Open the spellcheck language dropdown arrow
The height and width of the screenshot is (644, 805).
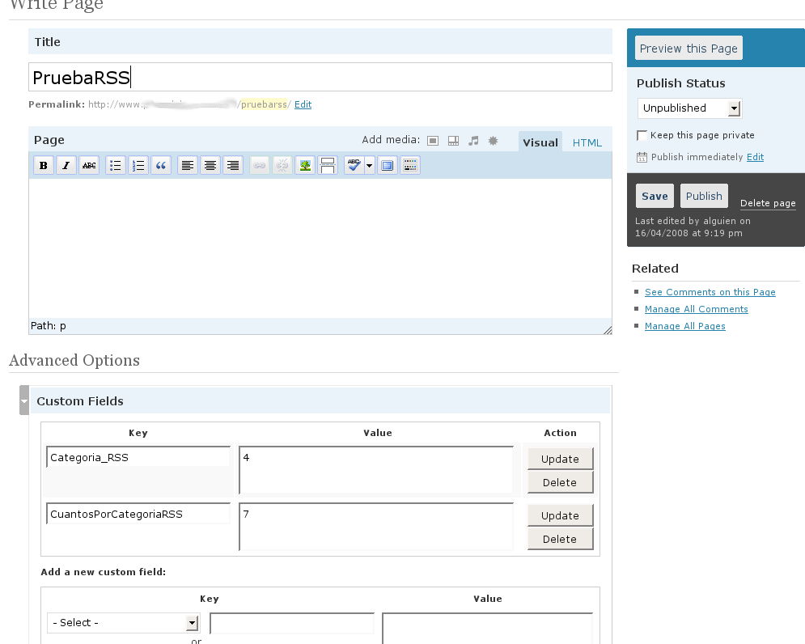pos(370,166)
